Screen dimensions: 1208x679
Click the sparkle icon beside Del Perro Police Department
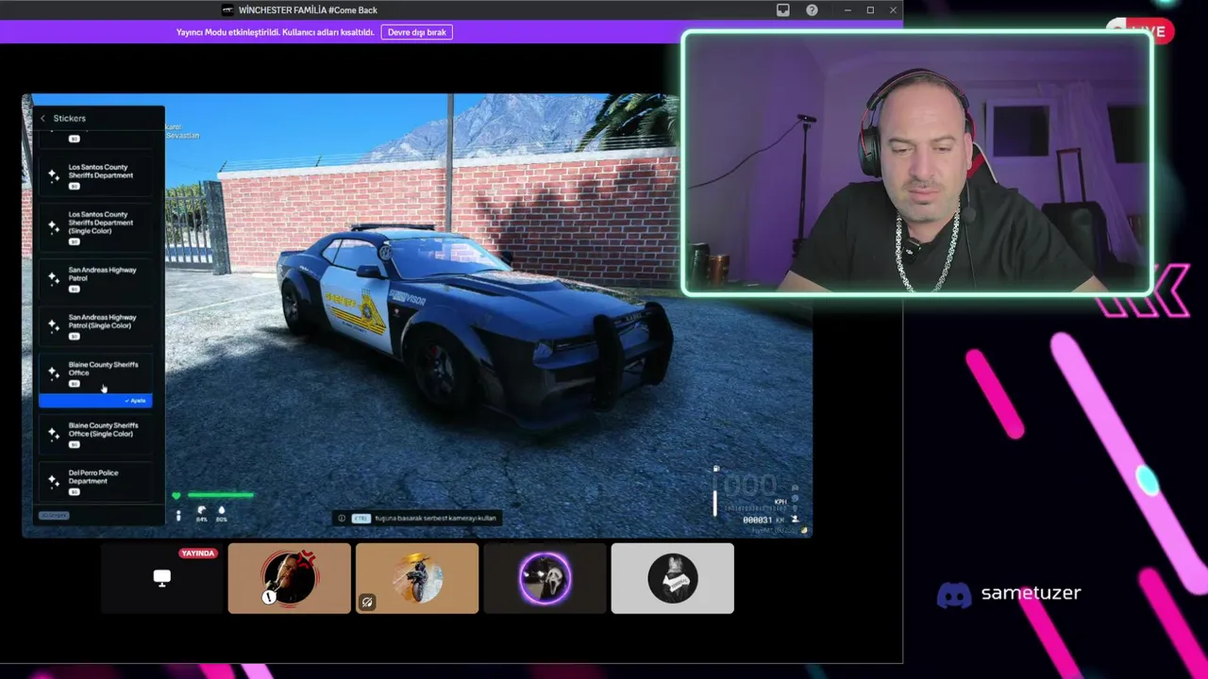(54, 482)
